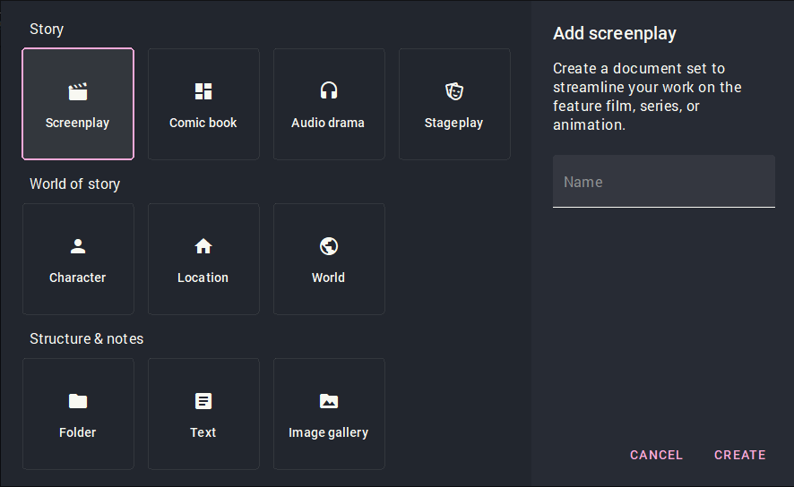The image size is (794, 487).
Task: Click the CREATE button
Action: point(740,455)
